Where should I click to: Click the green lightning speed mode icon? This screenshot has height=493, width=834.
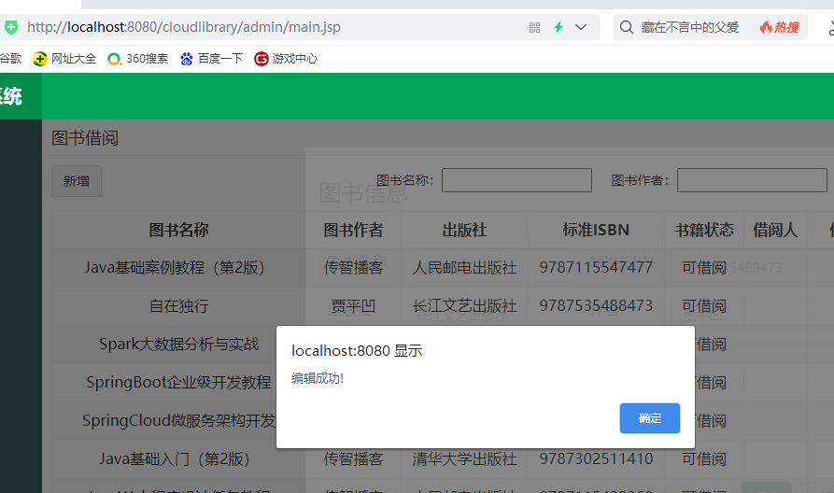tap(558, 27)
